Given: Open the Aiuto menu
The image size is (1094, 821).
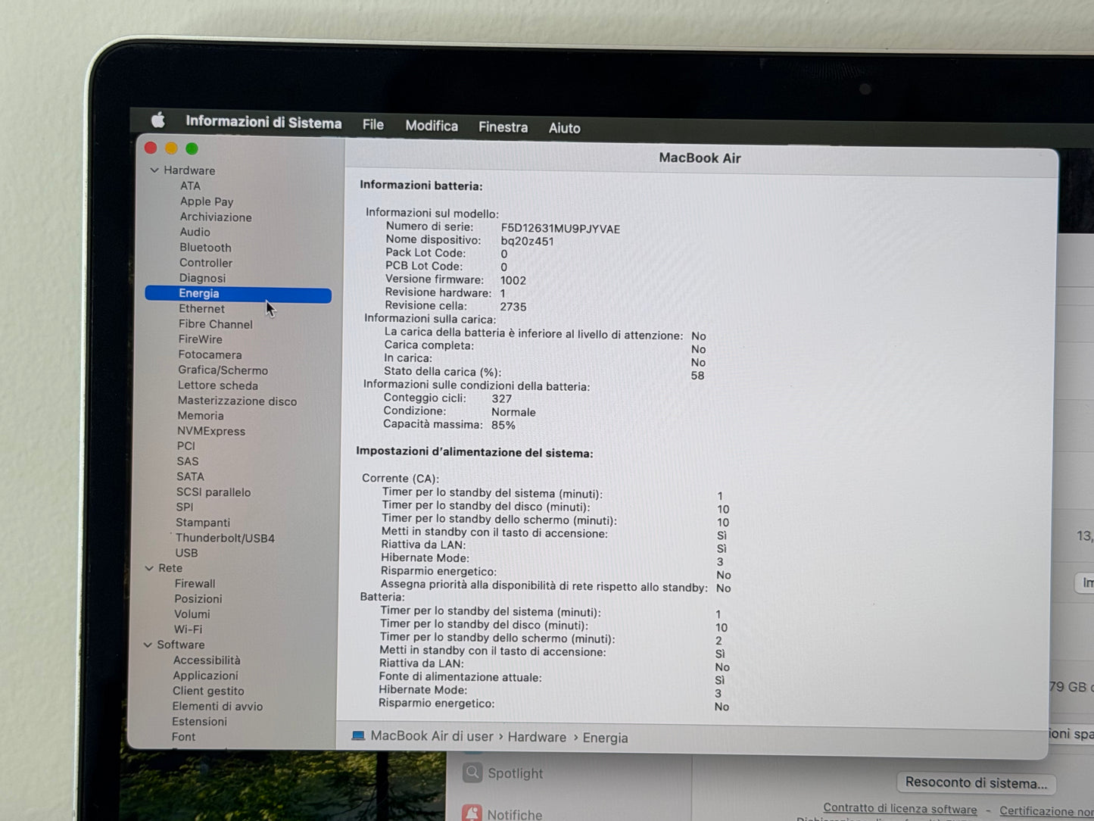Looking at the screenshot, I should 564,128.
